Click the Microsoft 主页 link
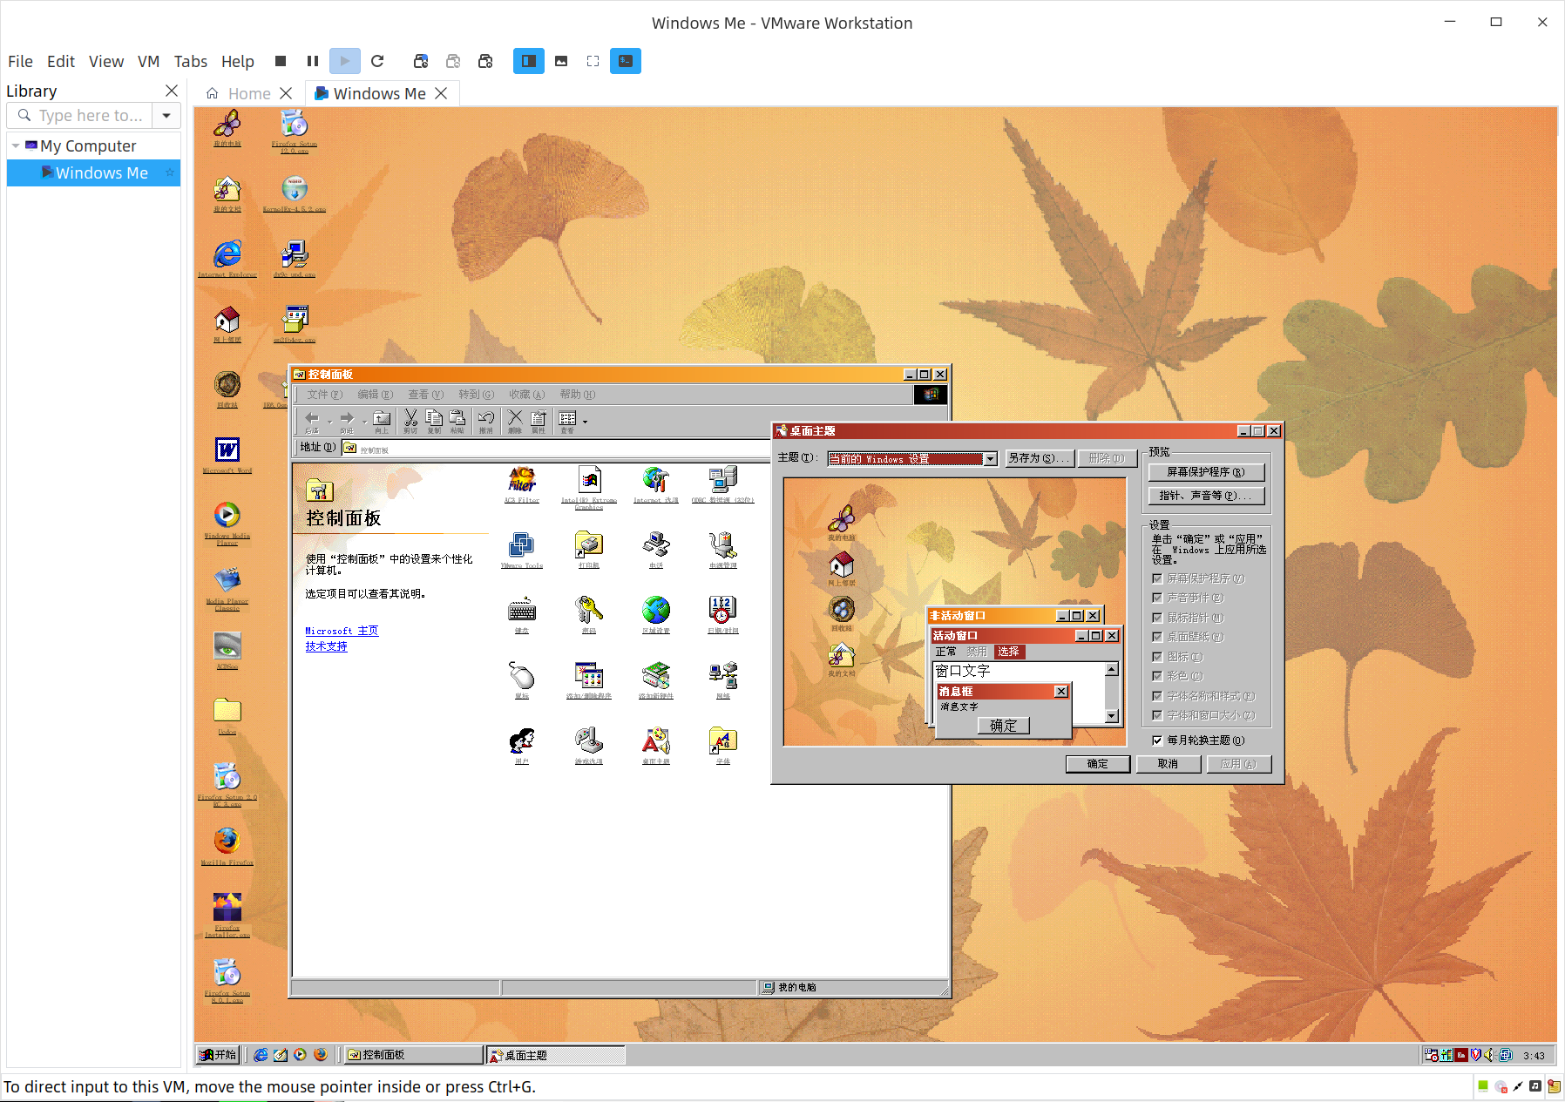The height and width of the screenshot is (1102, 1565). coord(342,631)
